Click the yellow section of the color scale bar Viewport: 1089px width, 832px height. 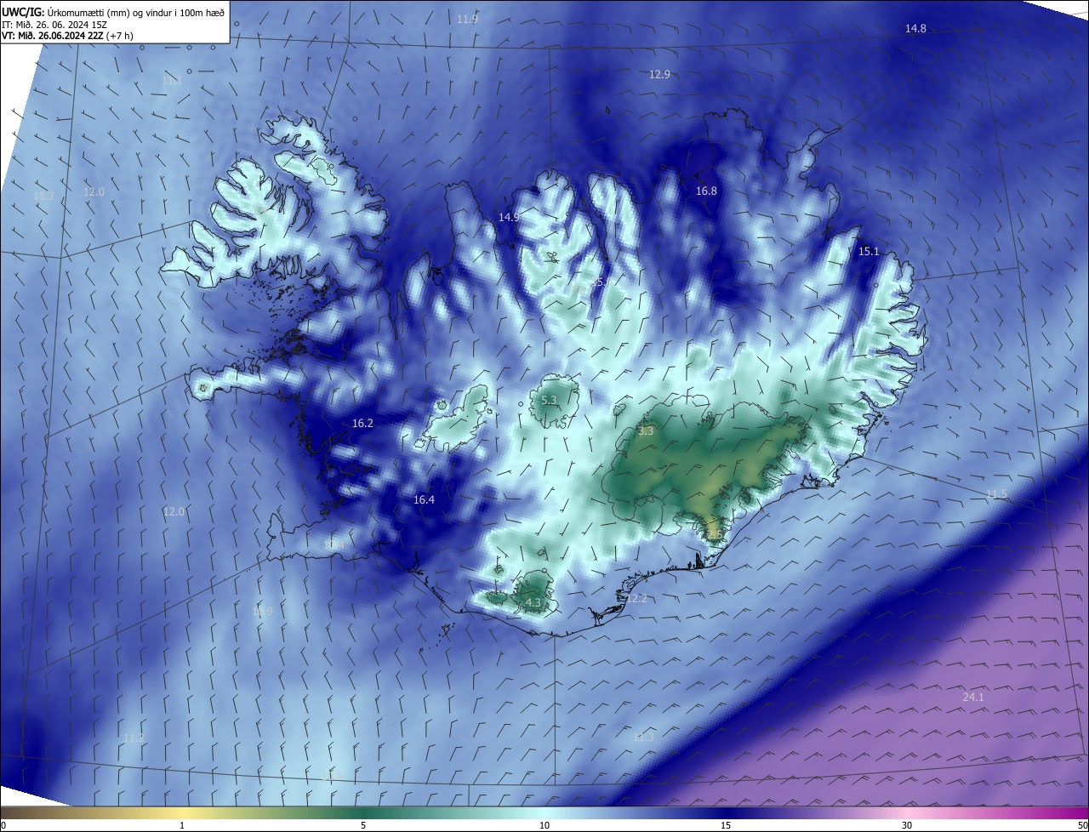pyautogui.click(x=182, y=813)
